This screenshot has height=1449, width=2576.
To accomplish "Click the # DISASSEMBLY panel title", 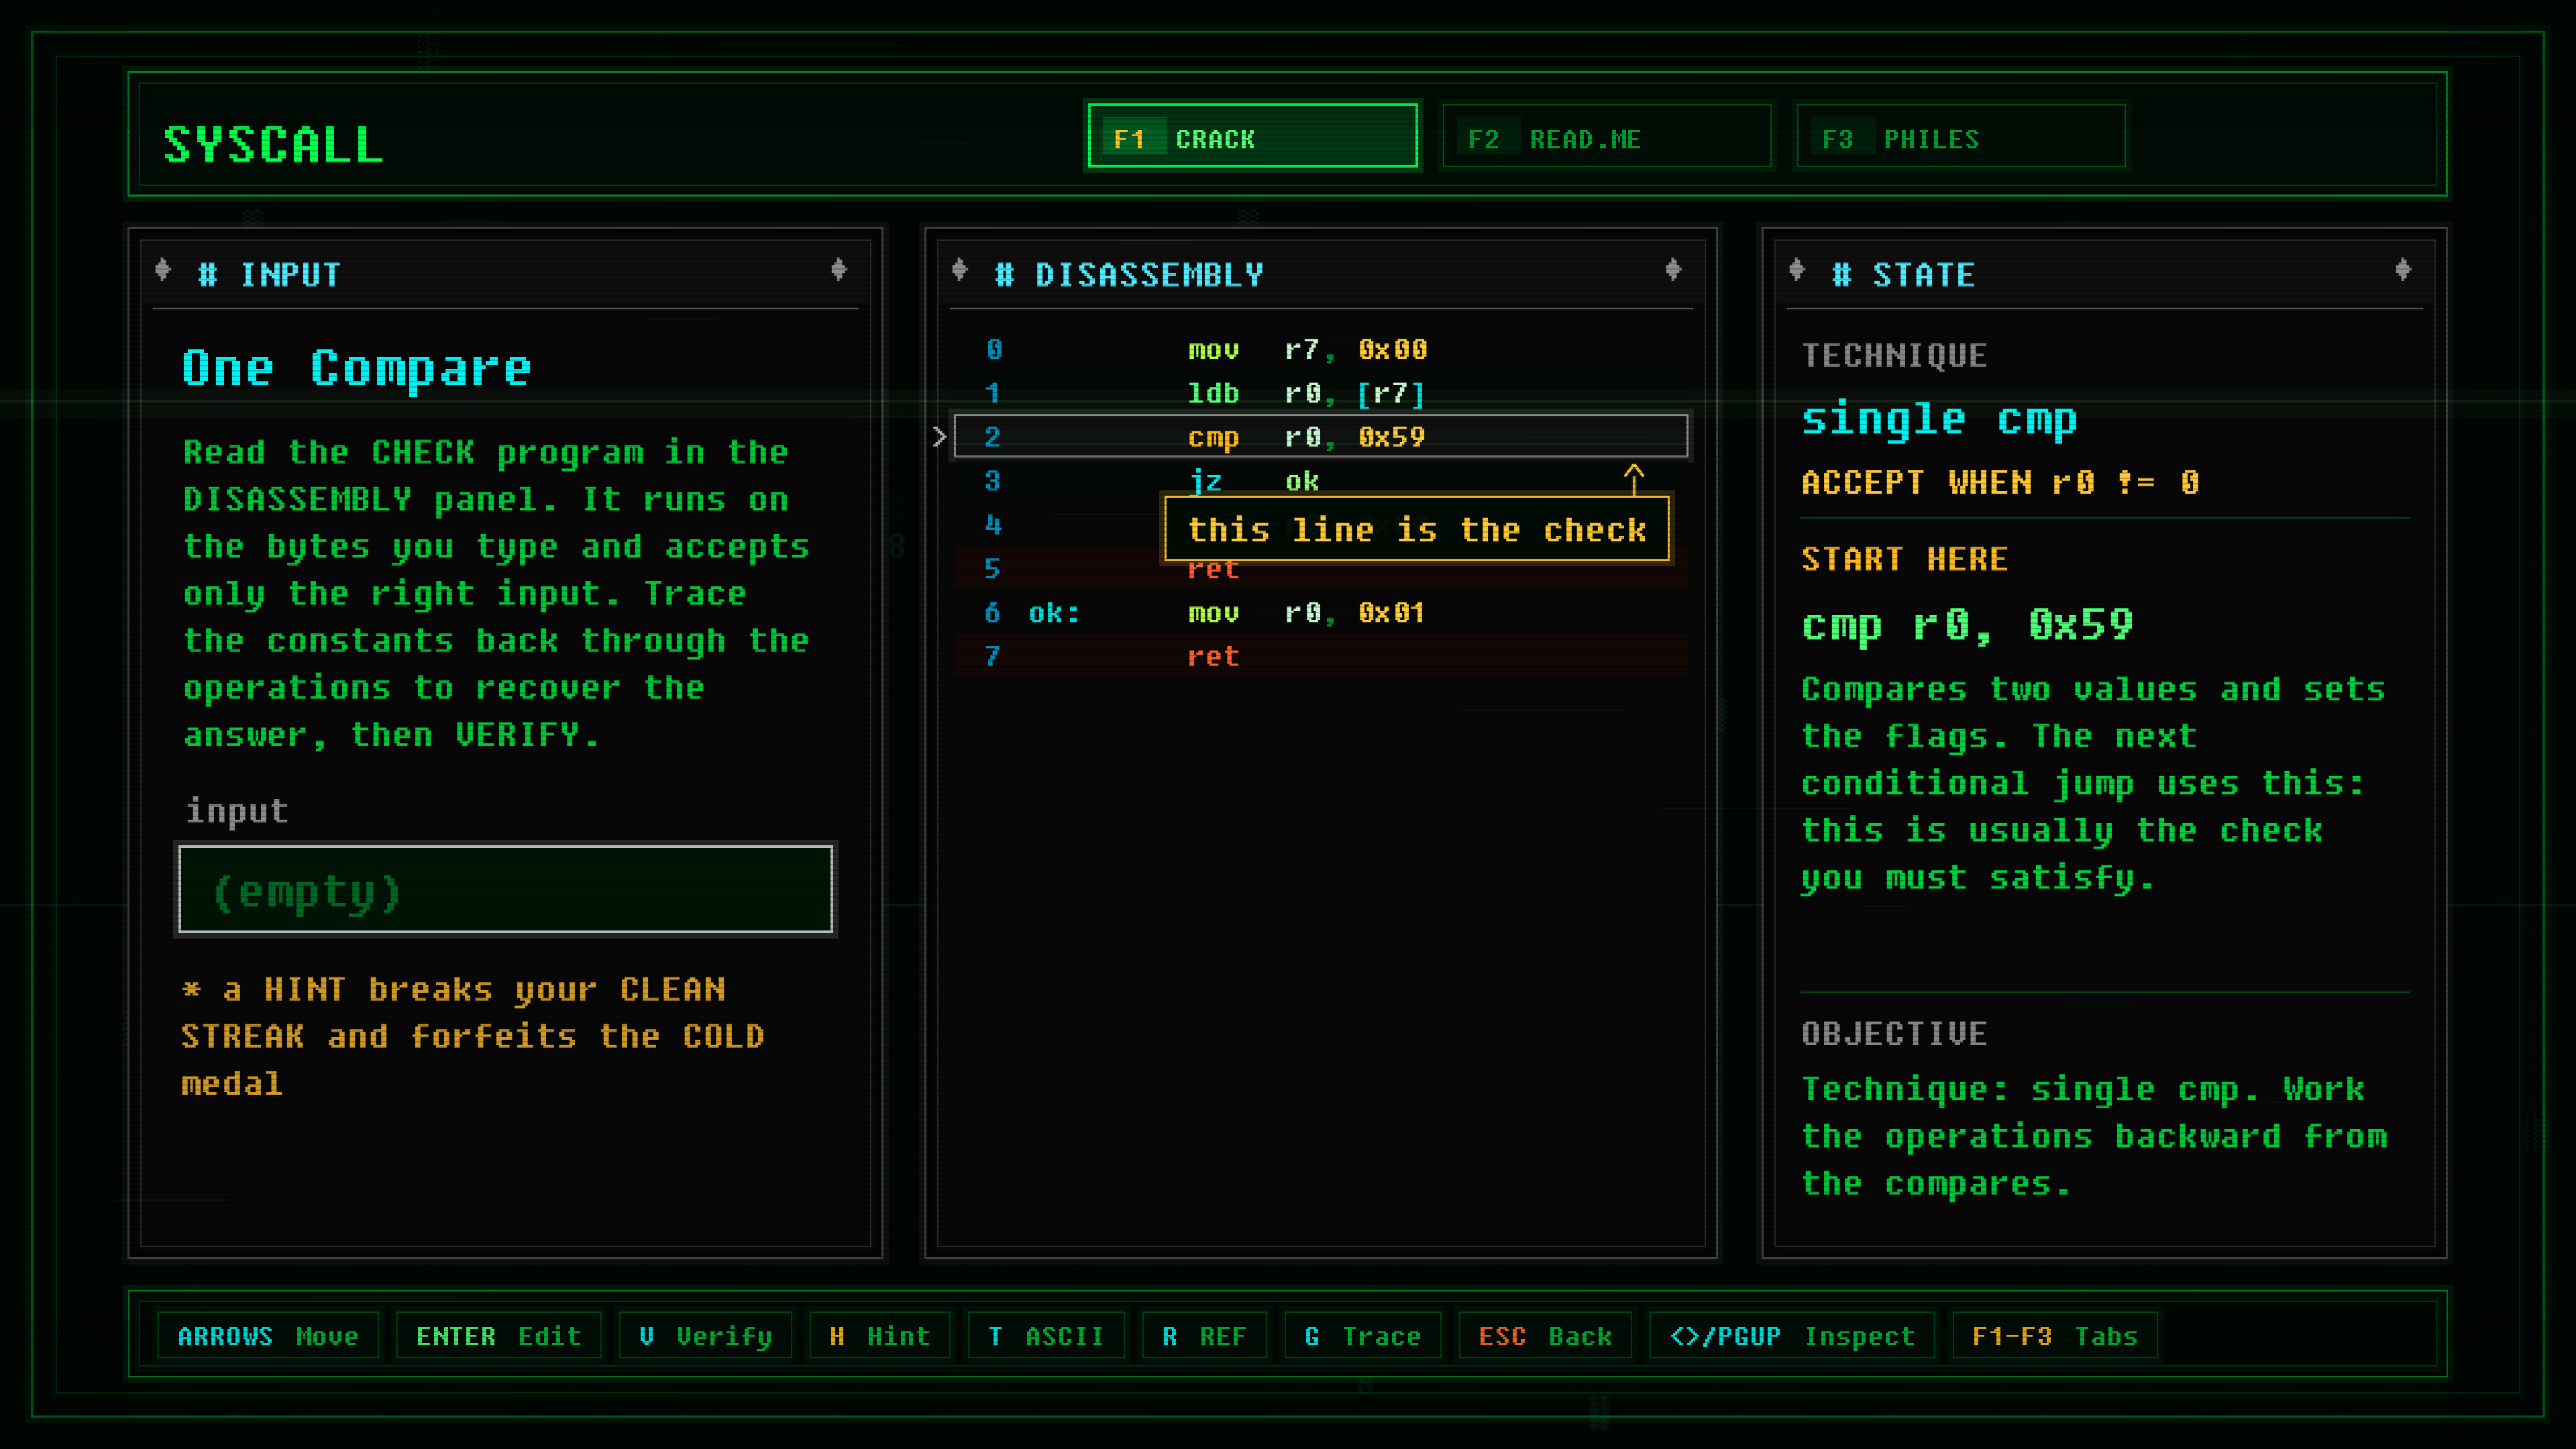I will point(1129,275).
